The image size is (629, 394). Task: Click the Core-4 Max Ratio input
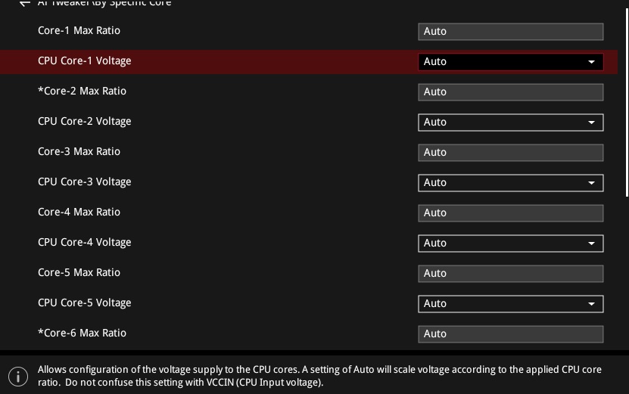511,213
